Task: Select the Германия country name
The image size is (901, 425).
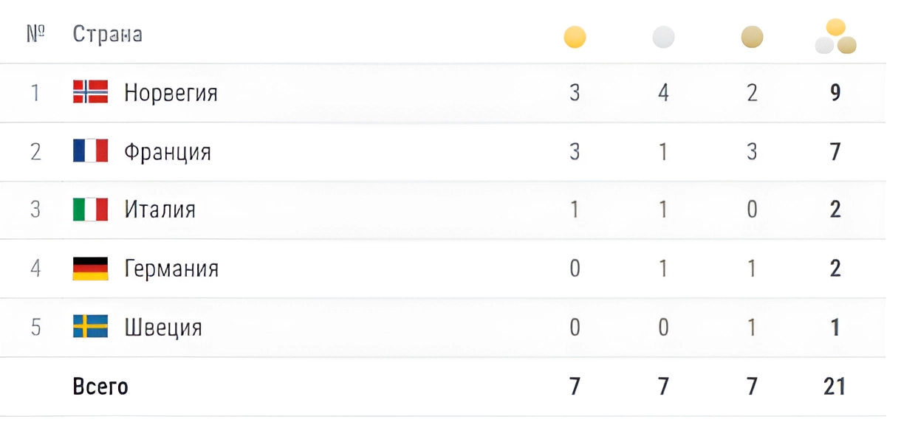Action: tap(171, 268)
